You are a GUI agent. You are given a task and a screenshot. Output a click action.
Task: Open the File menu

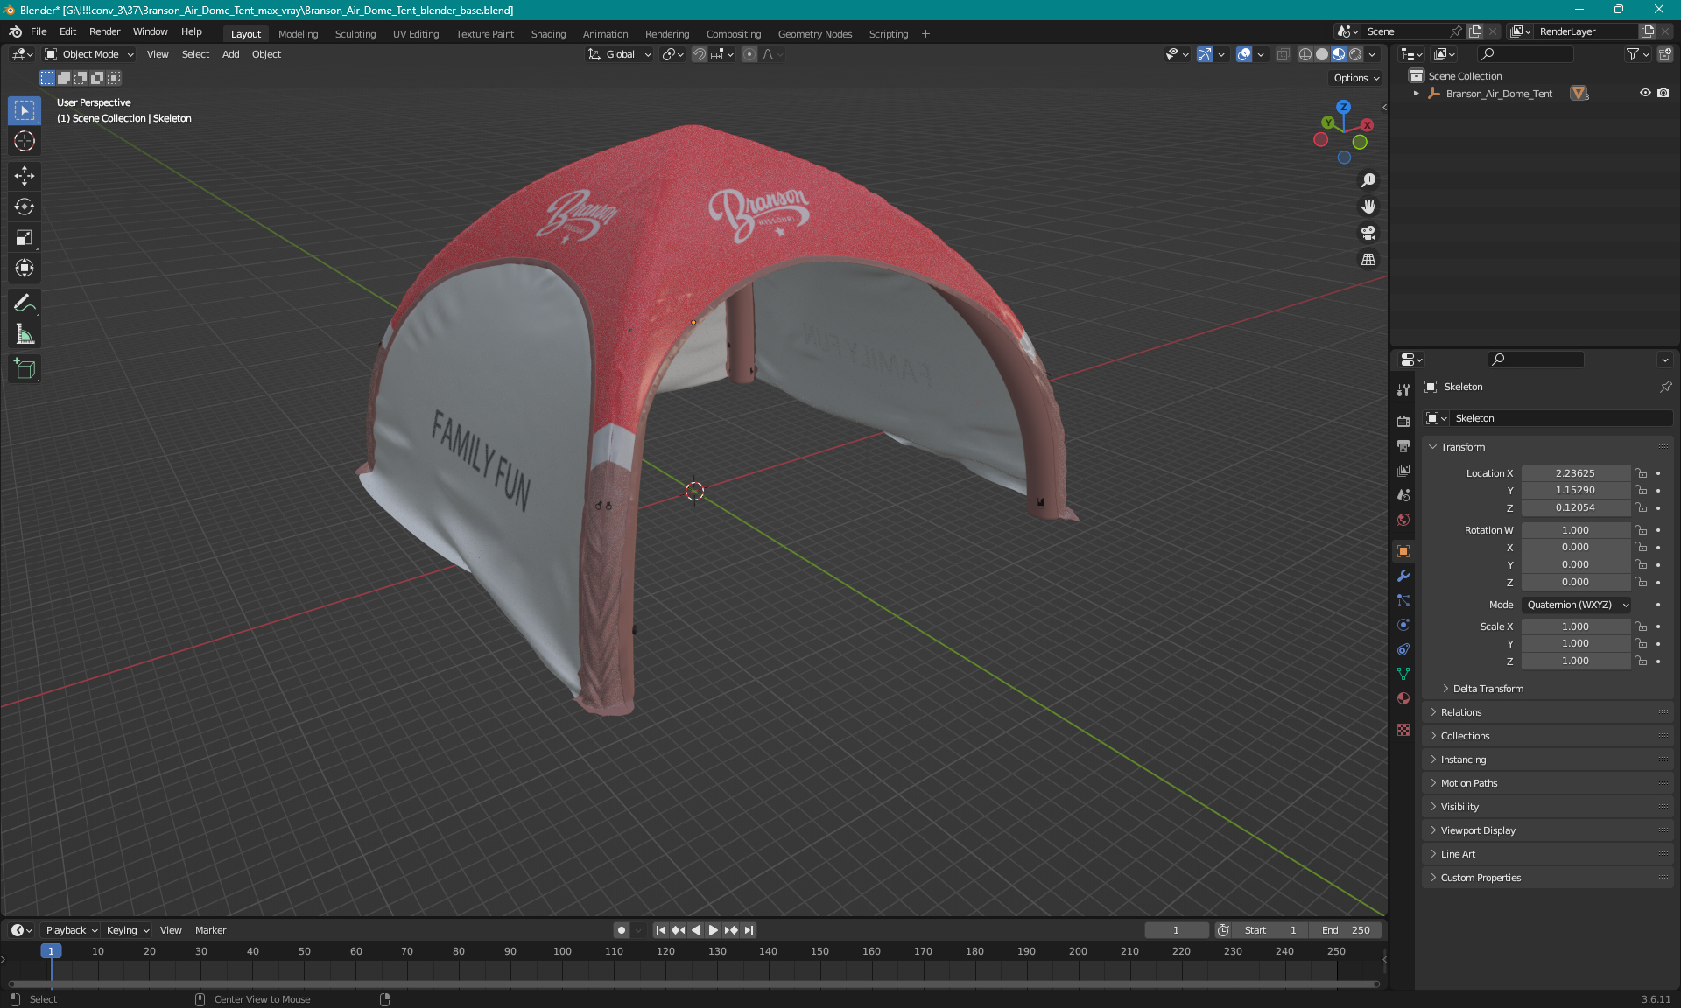[x=39, y=31]
